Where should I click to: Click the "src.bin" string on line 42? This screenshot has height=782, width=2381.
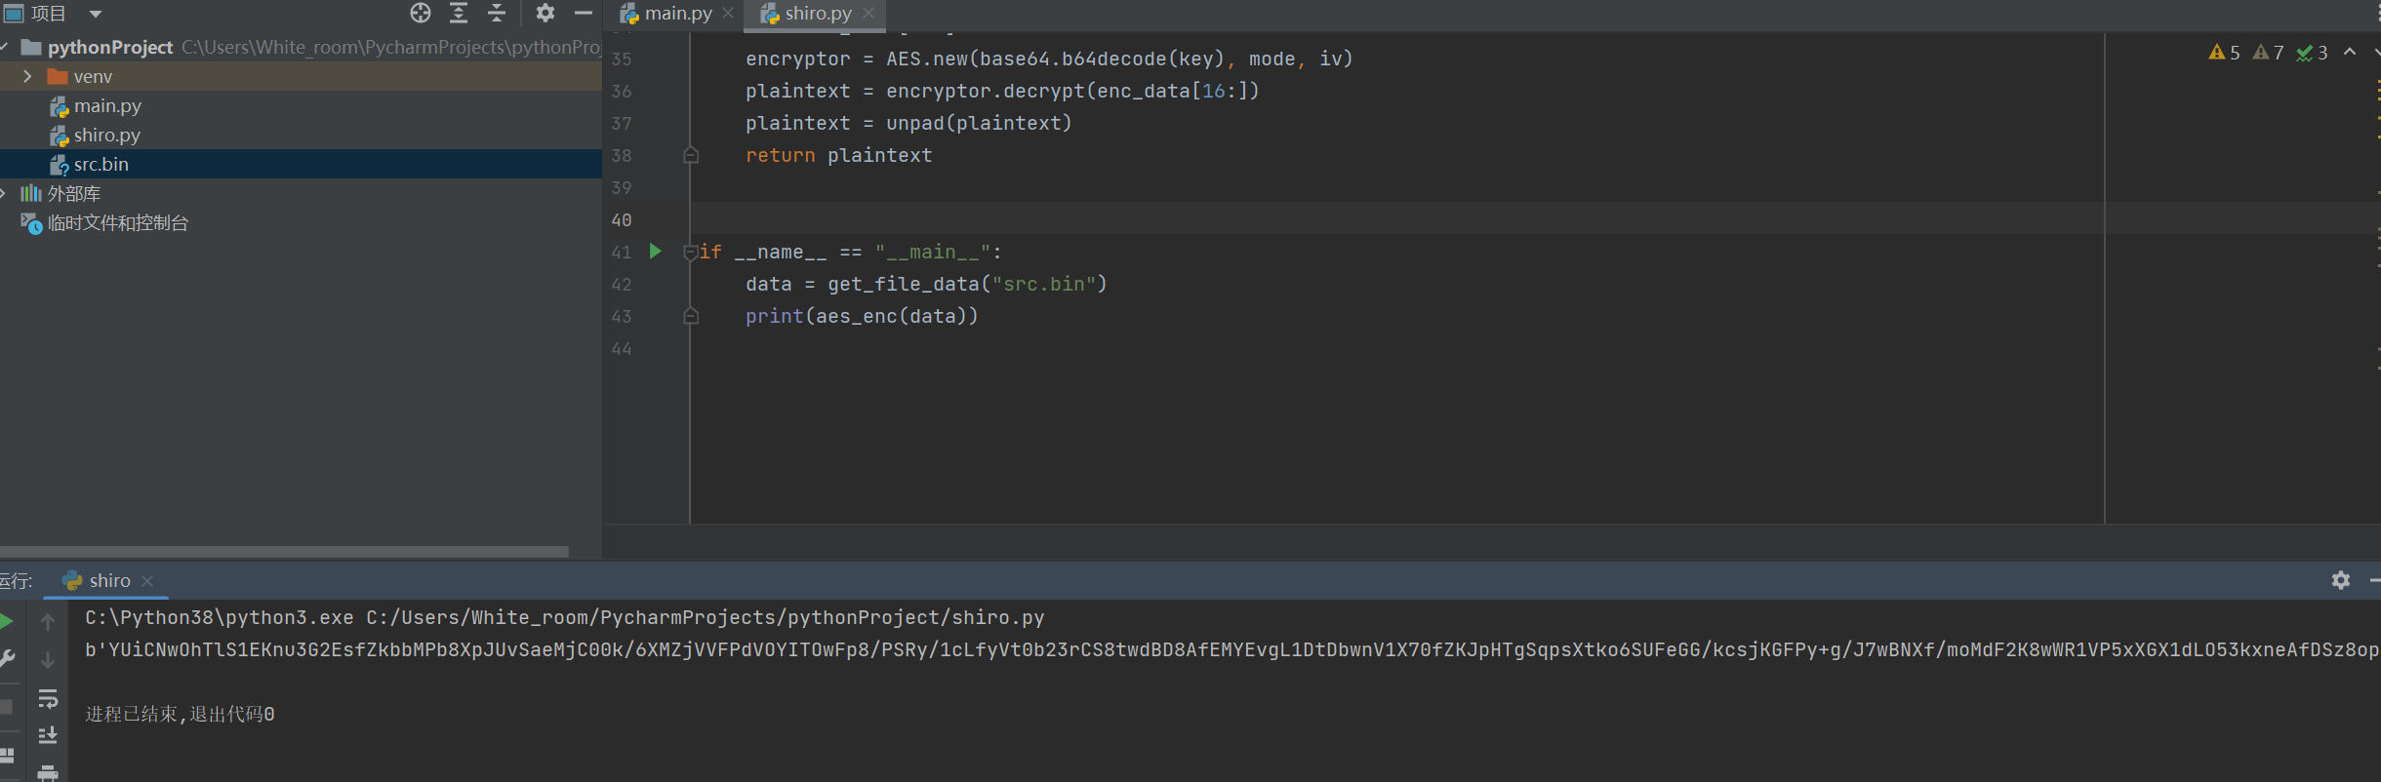(1044, 284)
